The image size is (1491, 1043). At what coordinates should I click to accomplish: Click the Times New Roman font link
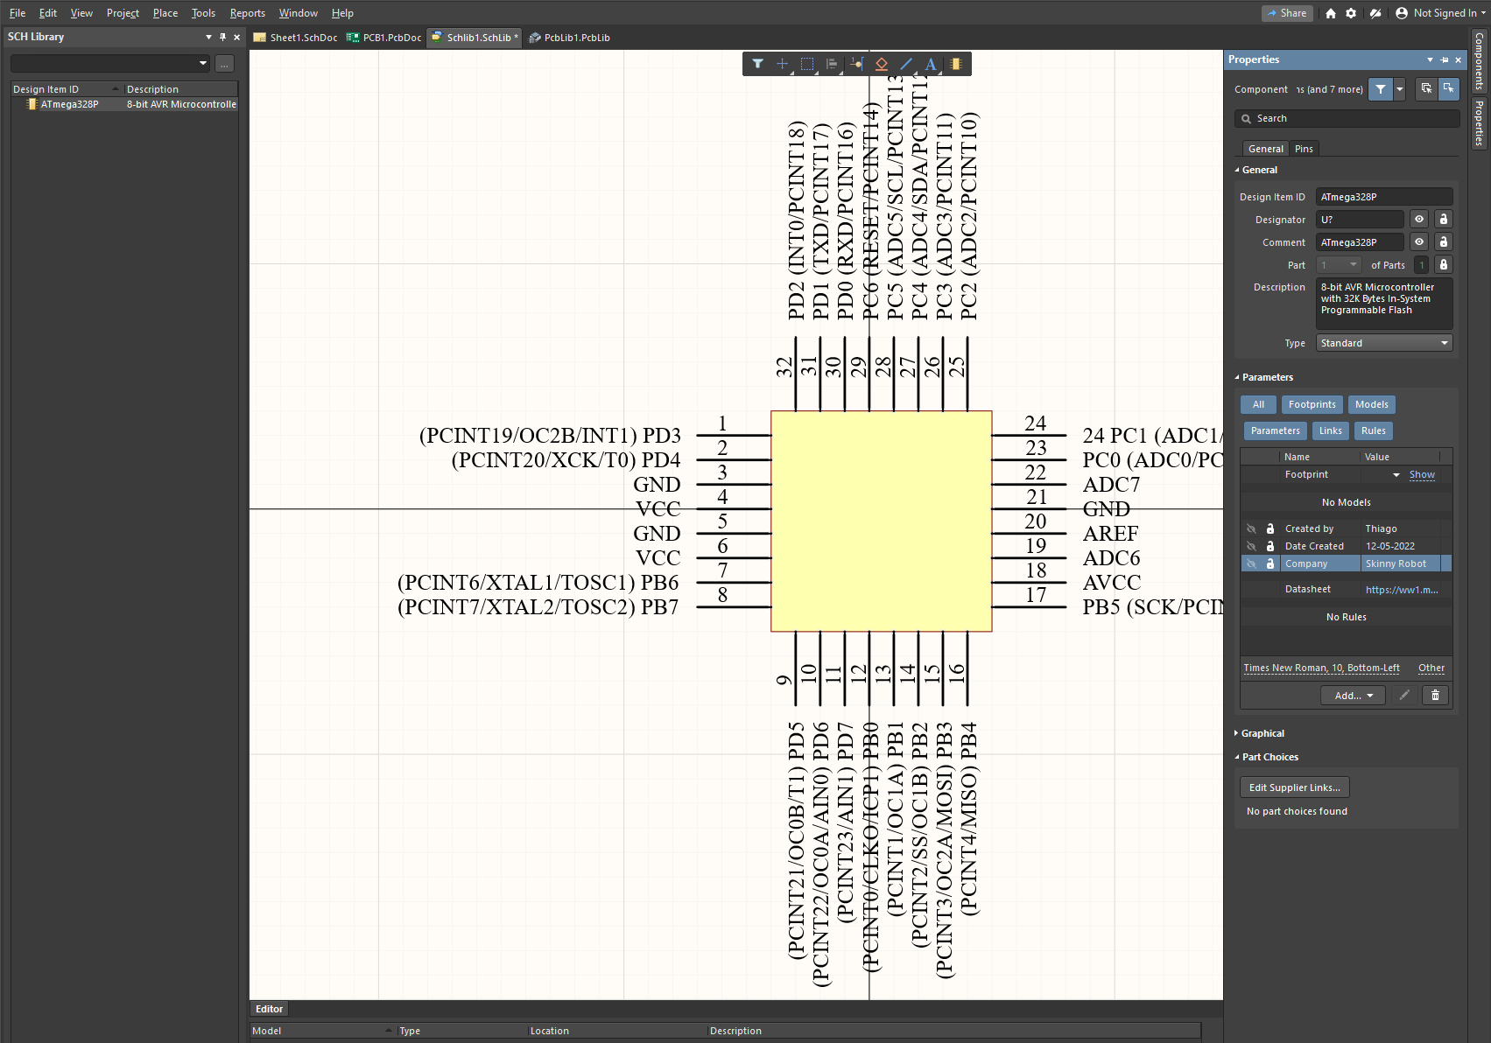coord(1321,668)
